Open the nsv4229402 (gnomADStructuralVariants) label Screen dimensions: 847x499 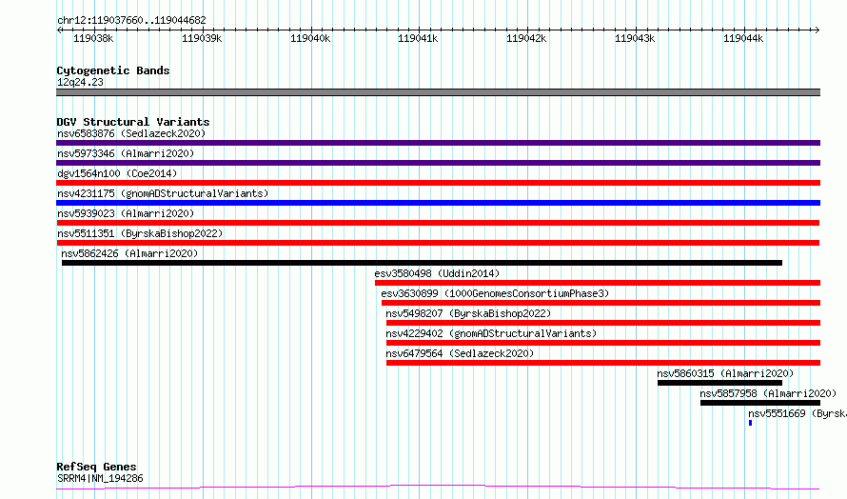coord(491,333)
